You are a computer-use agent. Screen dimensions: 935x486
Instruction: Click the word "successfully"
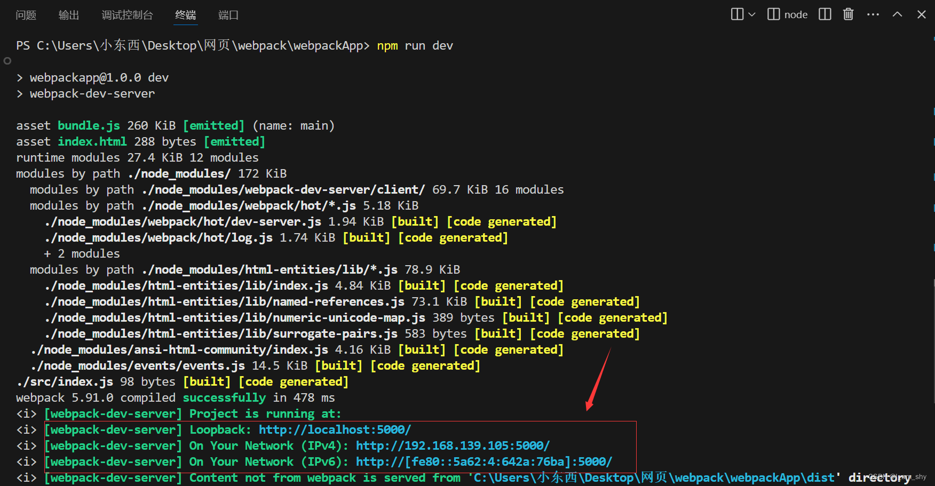tap(224, 398)
